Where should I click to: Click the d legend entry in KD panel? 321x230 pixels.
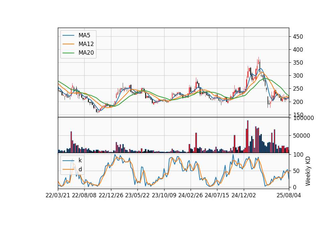pyautogui.click(x=80, y=169)
